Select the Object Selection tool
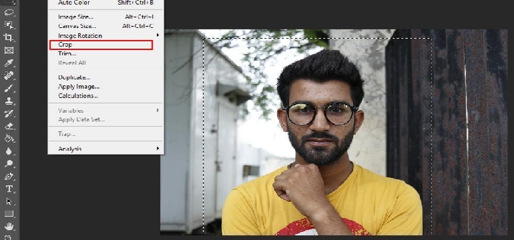This screenshot has height=240, width=514. (9, 25)
